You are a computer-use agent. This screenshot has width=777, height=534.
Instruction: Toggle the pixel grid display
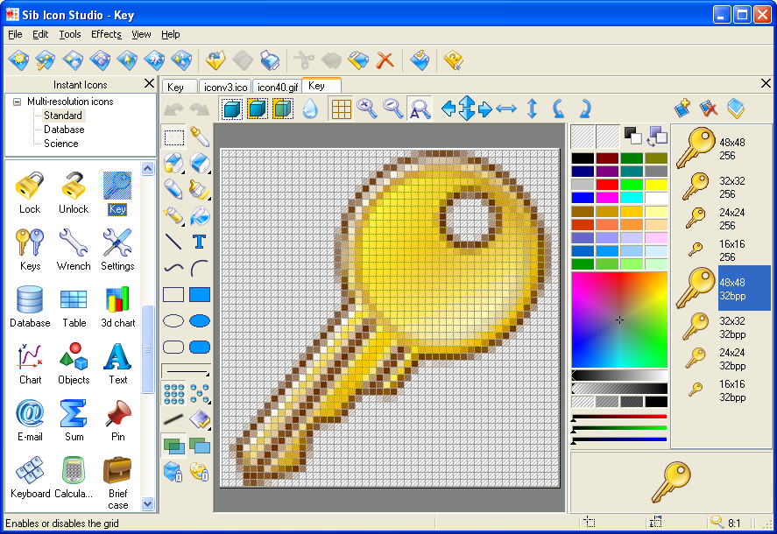click(x=342, y=109)
